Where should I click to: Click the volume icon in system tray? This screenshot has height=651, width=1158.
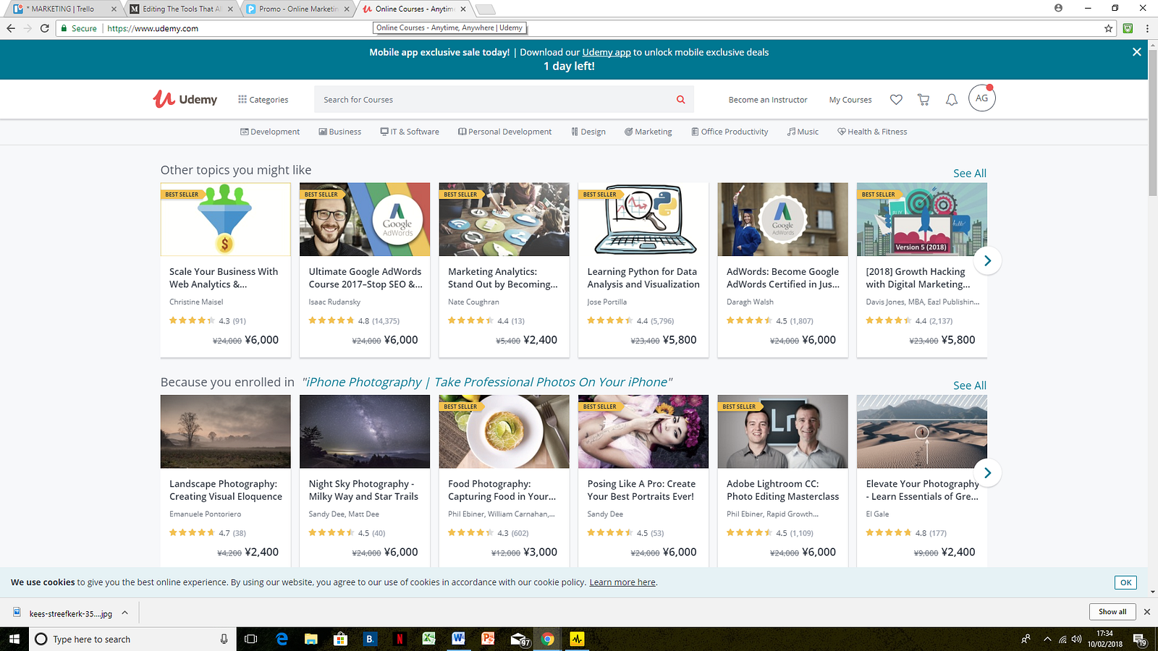[x=1076, y=639]
